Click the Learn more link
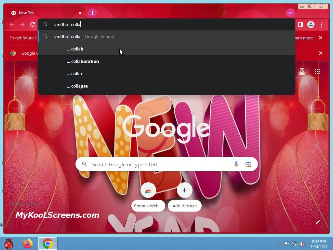333x250 pixels. coord(304,38)
